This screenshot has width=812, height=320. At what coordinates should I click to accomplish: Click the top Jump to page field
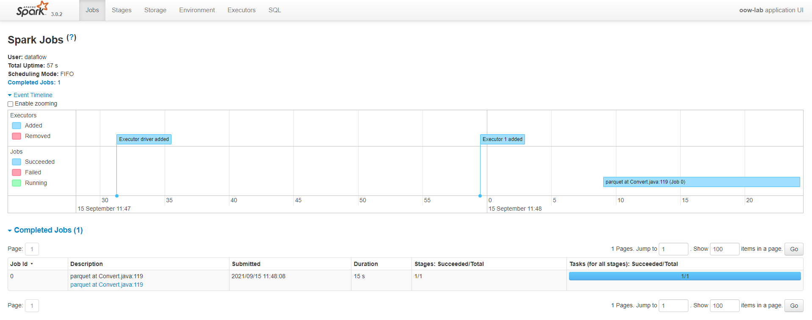pyautogui.click(x=674, y=249)
